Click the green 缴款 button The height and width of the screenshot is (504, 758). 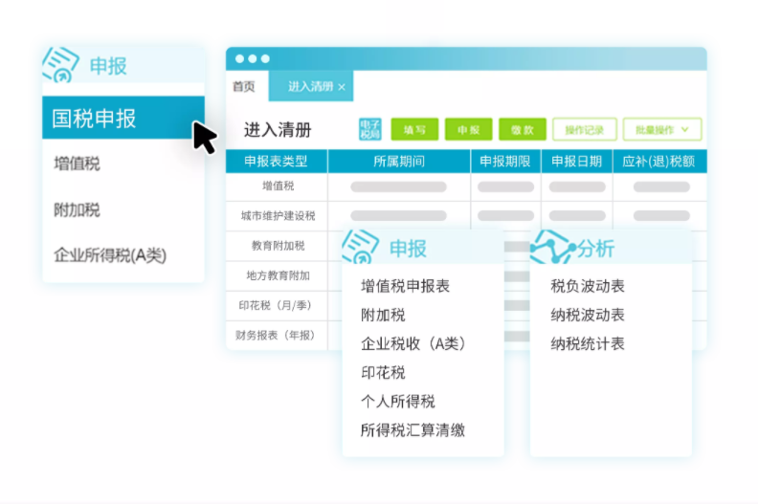523,129
